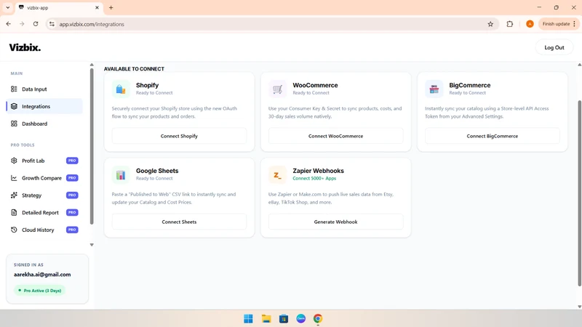Open File Explorer from the taskbar
Image resolution: width=582 pixels, height=327 pixels.
pyautogui.click(x=266, y=318)
